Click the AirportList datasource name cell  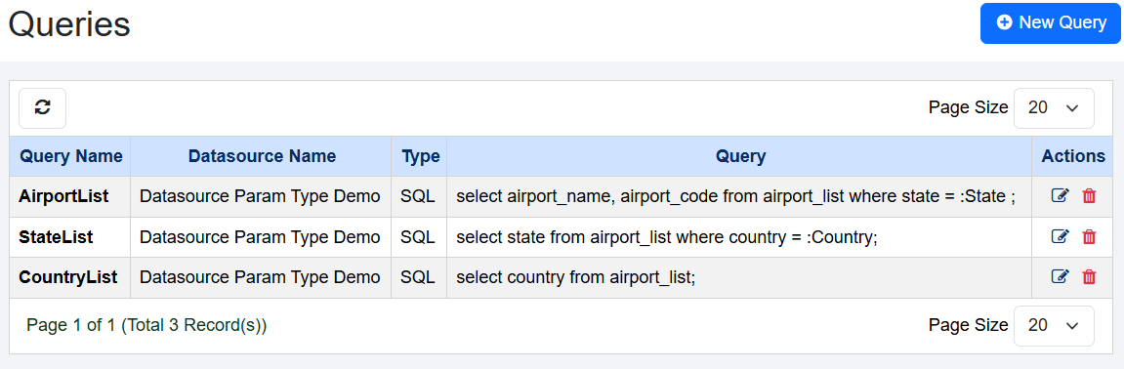[261, 196]
